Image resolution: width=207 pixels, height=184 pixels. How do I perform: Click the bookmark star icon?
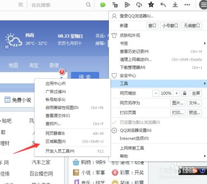tap(151, 5)
